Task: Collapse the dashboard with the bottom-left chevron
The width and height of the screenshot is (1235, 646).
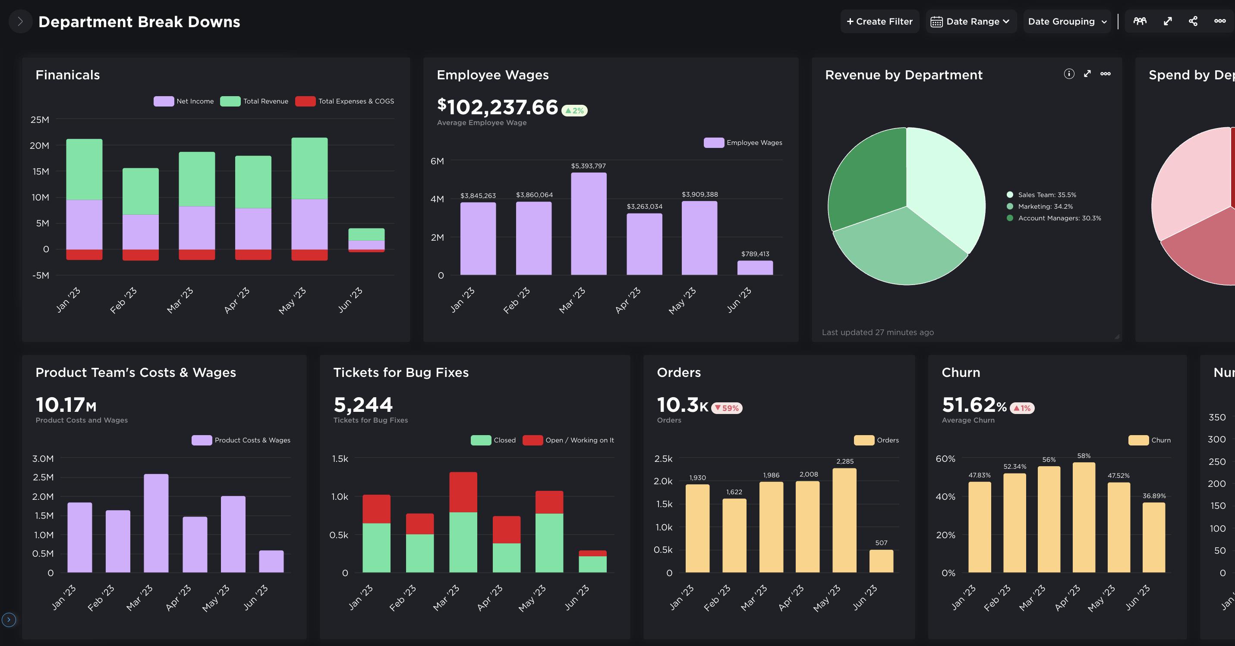Action: (9, 620)
